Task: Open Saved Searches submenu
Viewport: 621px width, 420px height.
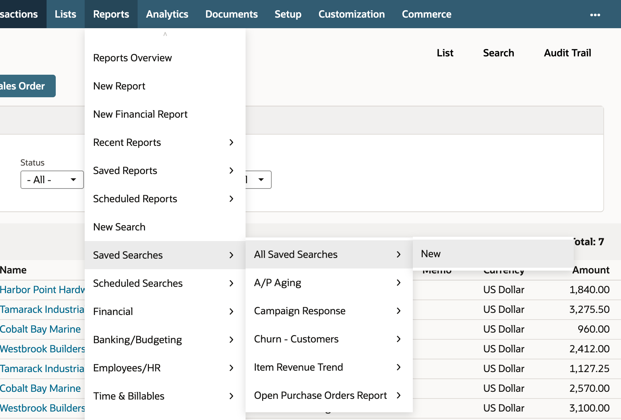Action: coord(165,255)
